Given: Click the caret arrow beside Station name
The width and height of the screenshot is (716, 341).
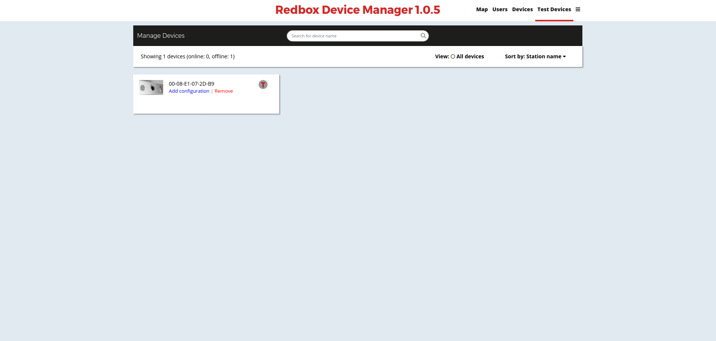Looking at the screenshot, I should click(x=564, y=57).
